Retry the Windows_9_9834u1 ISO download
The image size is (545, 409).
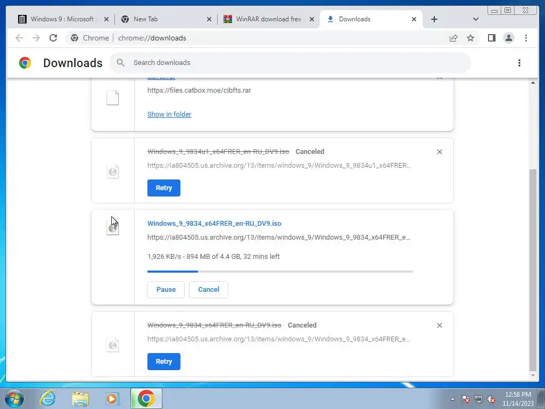pos(164,188)
